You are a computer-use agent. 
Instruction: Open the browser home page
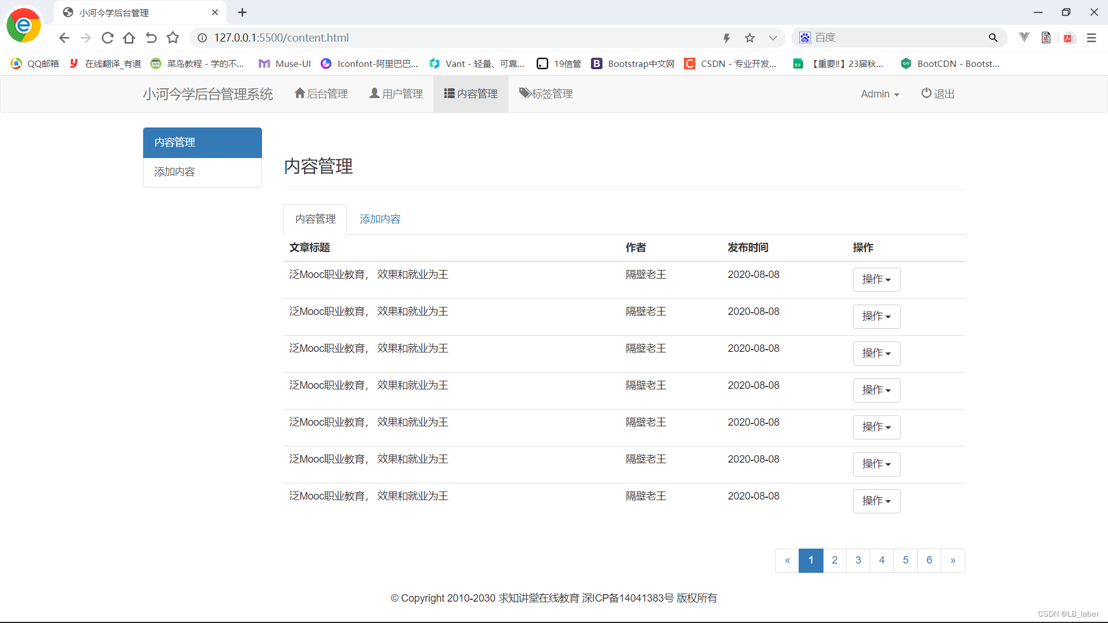[129, 37]
